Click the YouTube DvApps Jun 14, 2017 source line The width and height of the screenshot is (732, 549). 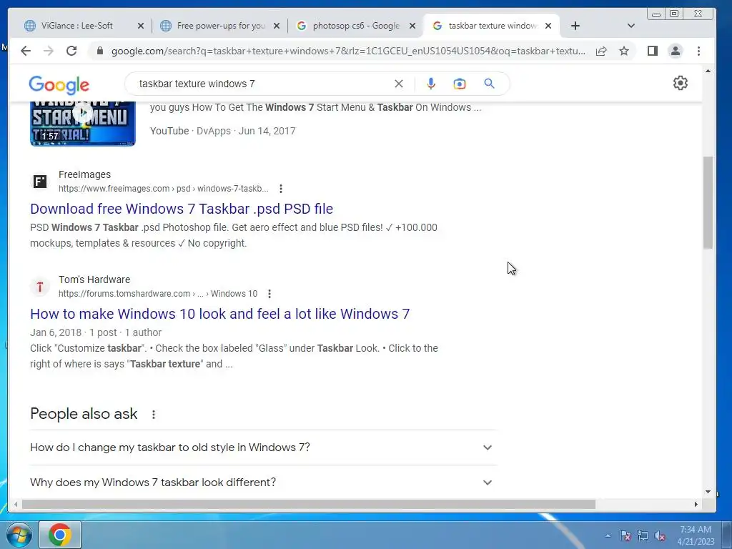(x=223, y=131)
